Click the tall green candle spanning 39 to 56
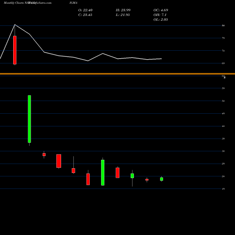The height and width of the screenshot is (235, 235). click(29, 119)
